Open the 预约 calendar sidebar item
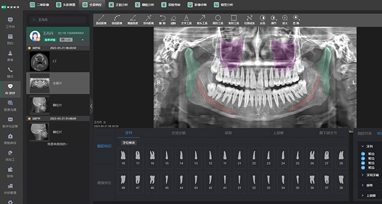This screenshot has height=204, width=382. click(10, 39)
